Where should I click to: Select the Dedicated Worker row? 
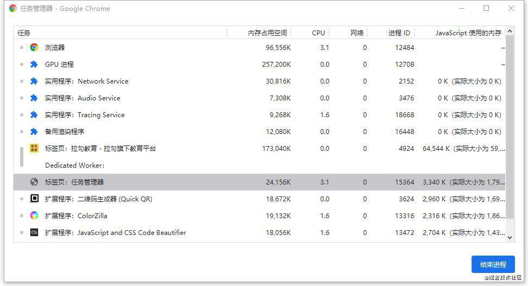coord(259,166)
